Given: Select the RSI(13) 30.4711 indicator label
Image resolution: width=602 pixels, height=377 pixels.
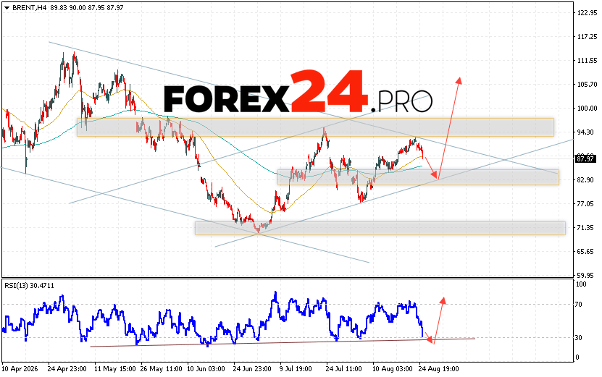Looking at the screenshot, I should coord(29,286).
